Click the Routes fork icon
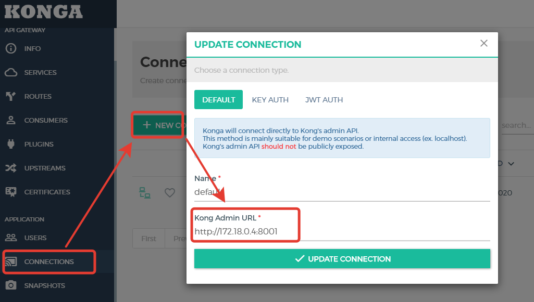 tap(11, 97)
